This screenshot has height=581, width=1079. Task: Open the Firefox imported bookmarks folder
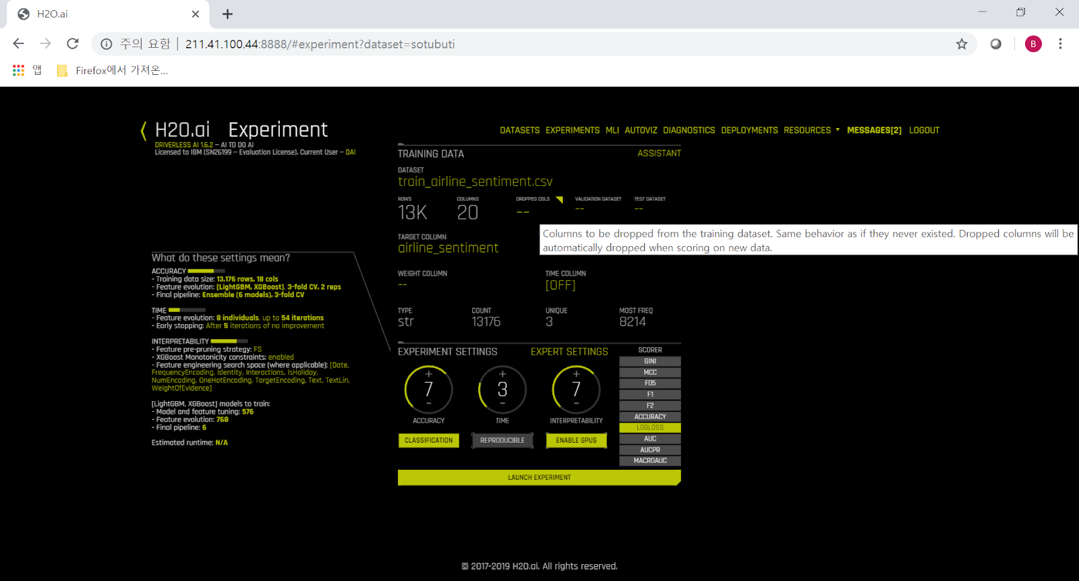tap(113, 70)
